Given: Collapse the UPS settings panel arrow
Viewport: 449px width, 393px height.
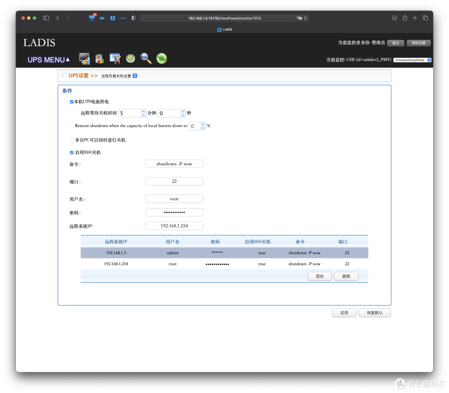Looking at the screenshot, I should [x=62, y=76].
